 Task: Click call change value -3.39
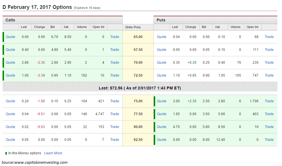41,75
